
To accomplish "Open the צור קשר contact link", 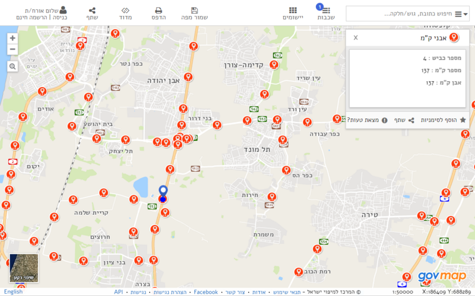I will click(x=235, y=292).
